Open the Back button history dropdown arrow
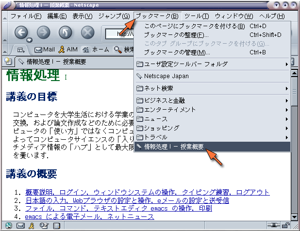 coord(30,40)
